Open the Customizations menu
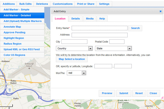This screenshot has height=109, width=164. [63, 4]
